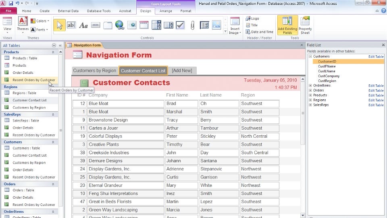Open the Property Sheet
387x218 pixels.
[305, 26]
